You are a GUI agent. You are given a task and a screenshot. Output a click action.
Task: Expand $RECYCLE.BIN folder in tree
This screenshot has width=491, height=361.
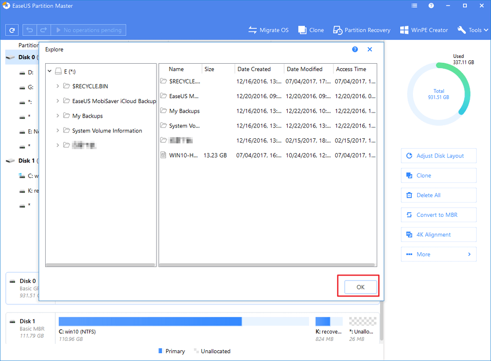(x=57, y=86)
